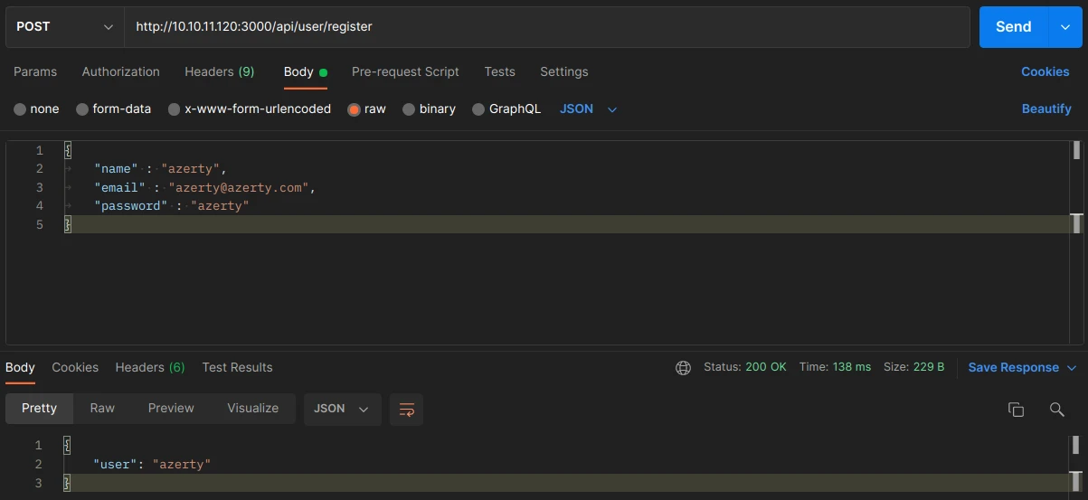The height and width of the screenshot is (500, 1088).
Task: Open the POST method dropdown
Action: 65,27
